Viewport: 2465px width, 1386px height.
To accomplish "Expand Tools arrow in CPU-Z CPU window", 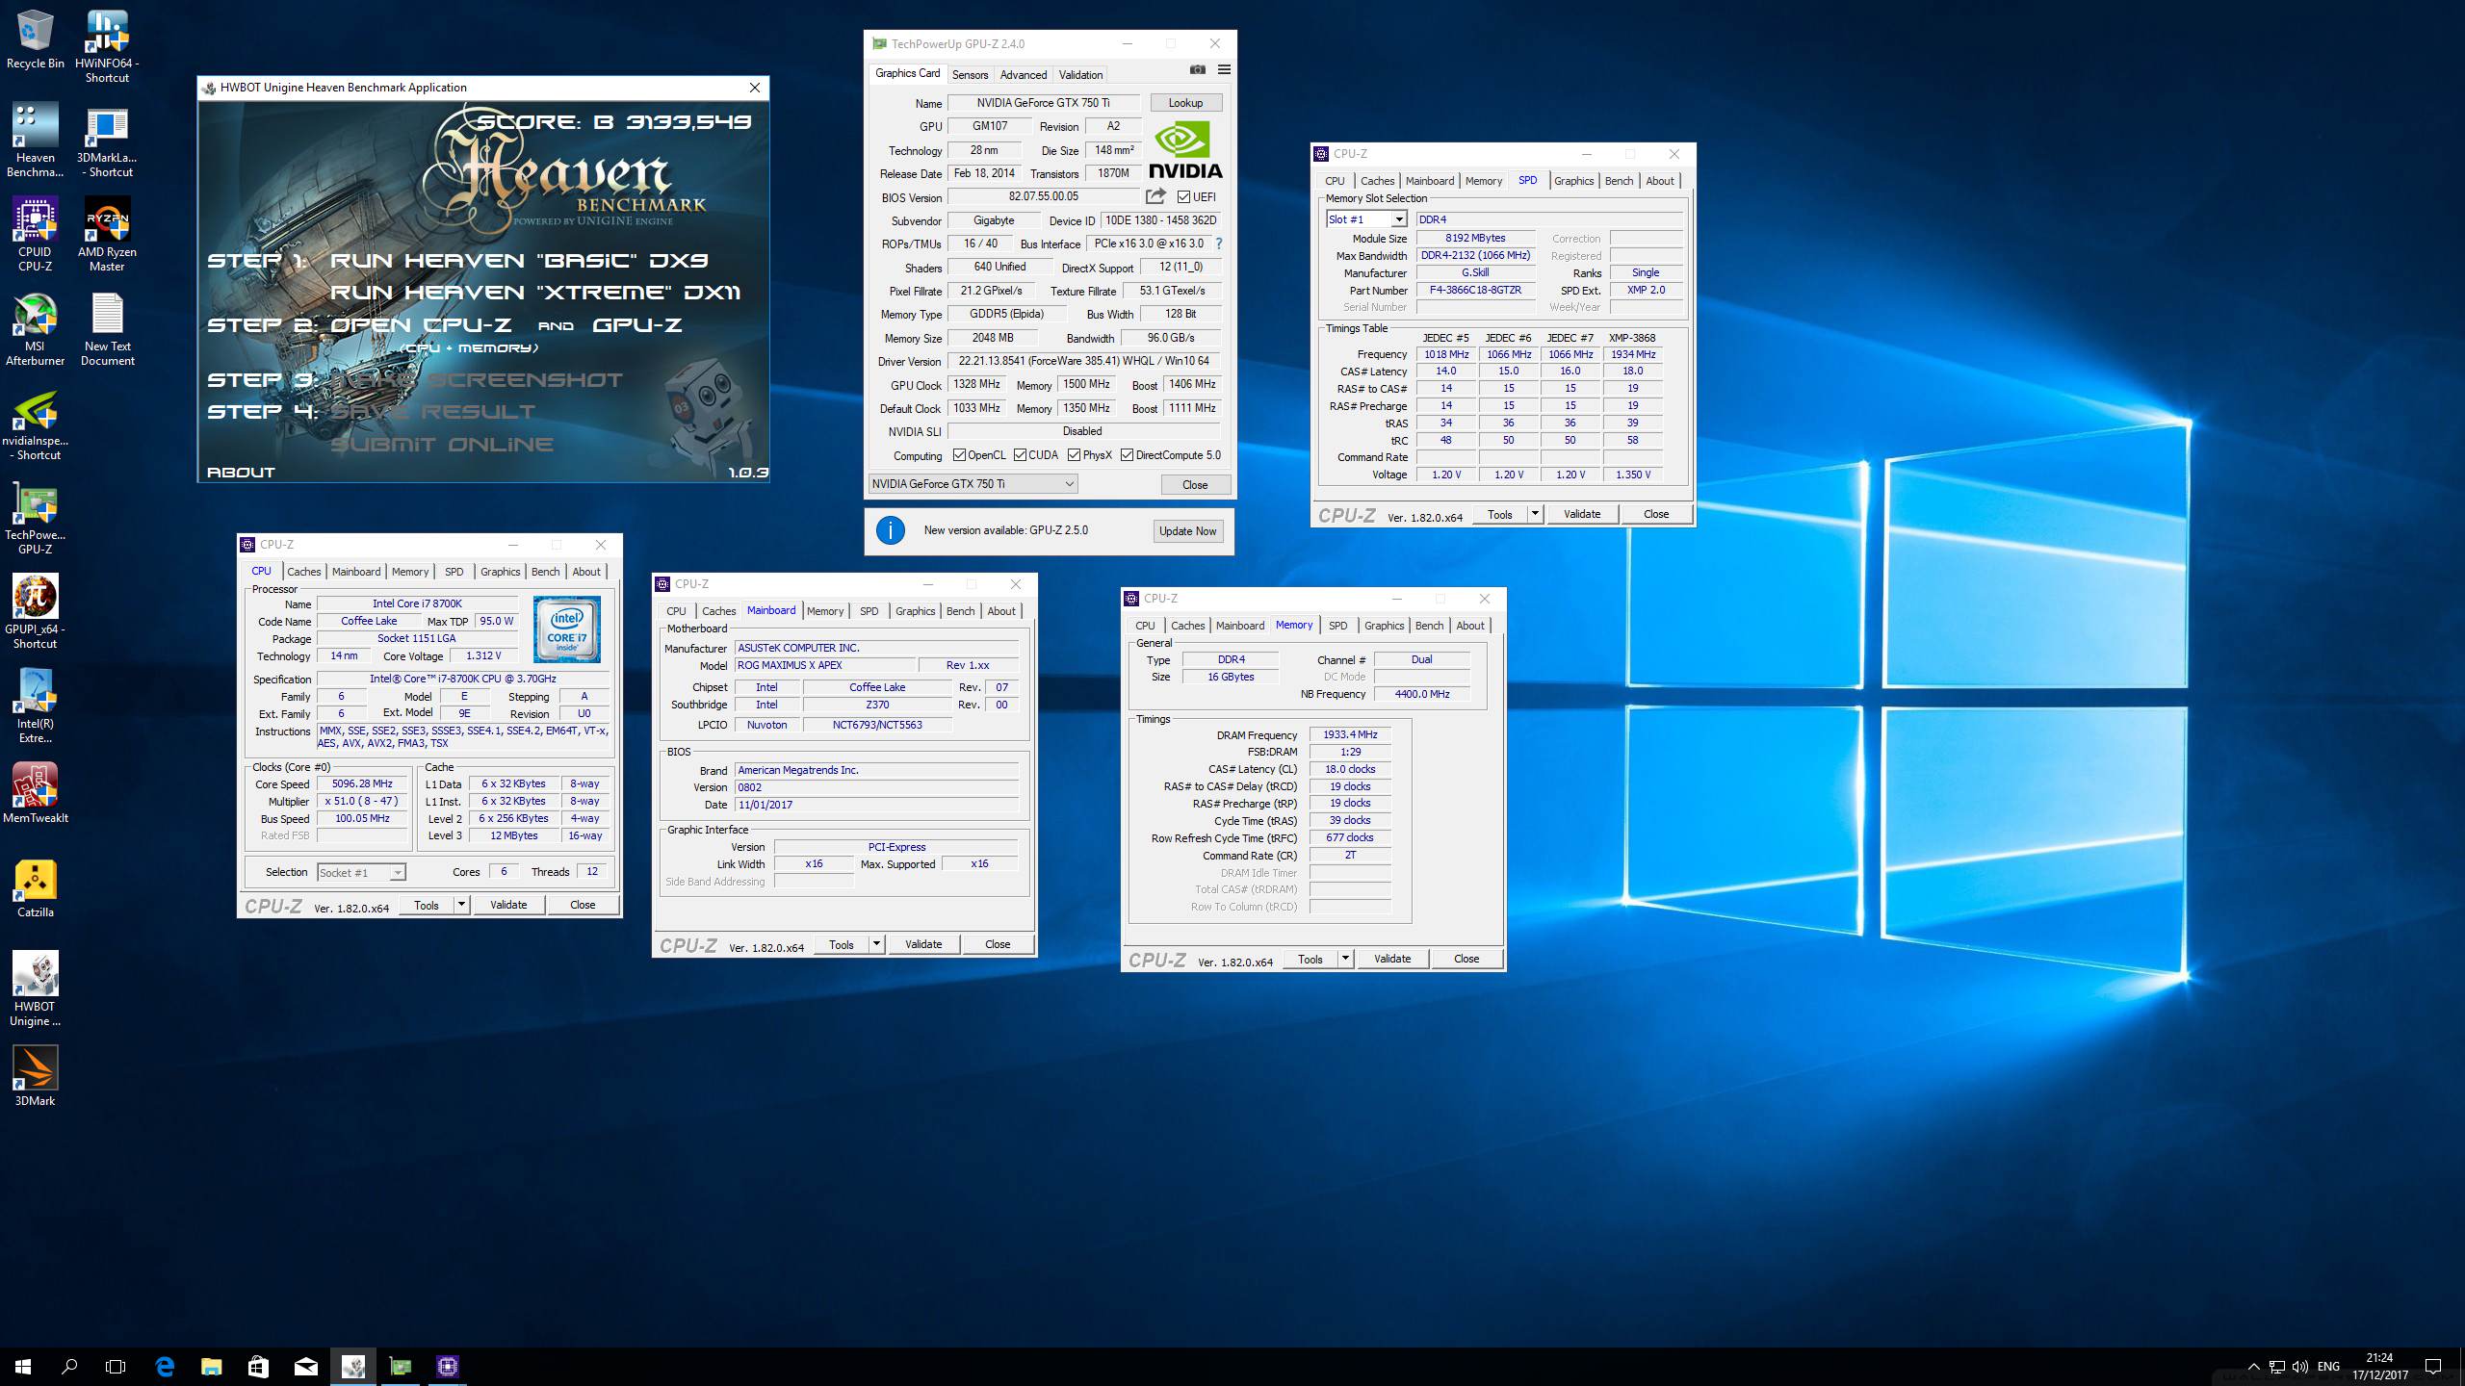I will [461, 905].
